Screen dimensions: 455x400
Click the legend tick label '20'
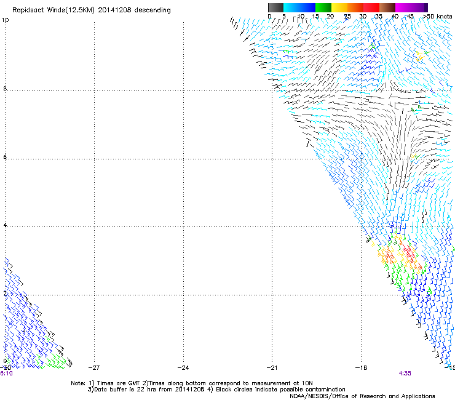coord(330,16)
